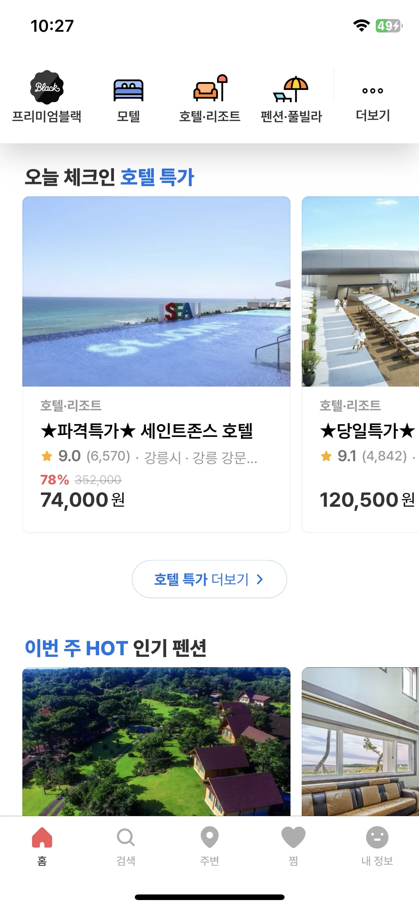
Task: Select the ★파격특가★ 세인트존스 호텔 title
Action: (147, 431)
